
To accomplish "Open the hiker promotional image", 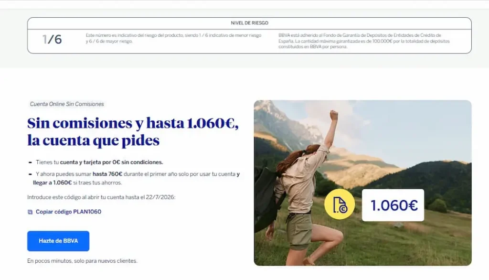I will [x=363, y=183].
